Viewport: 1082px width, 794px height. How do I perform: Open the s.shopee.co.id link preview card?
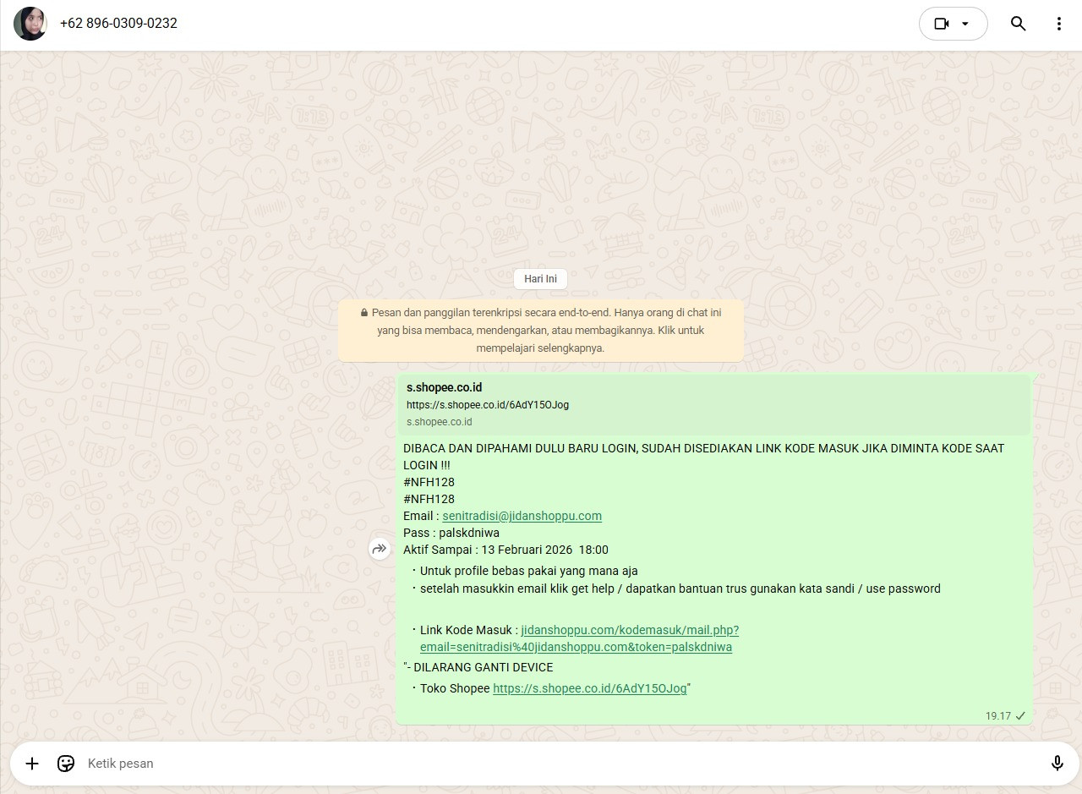[x=714, y=404]
